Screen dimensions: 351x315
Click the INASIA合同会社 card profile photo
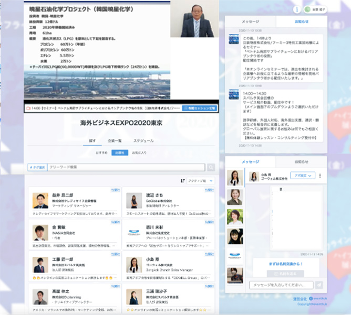40,233
